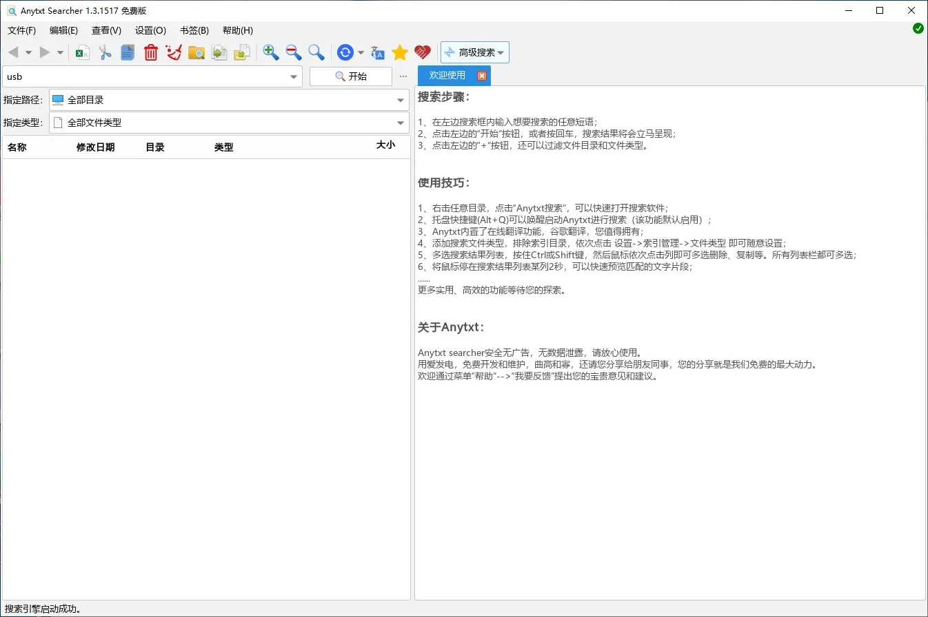Click the plain magnifier reset zoom icon

click(x=316, y=52)
